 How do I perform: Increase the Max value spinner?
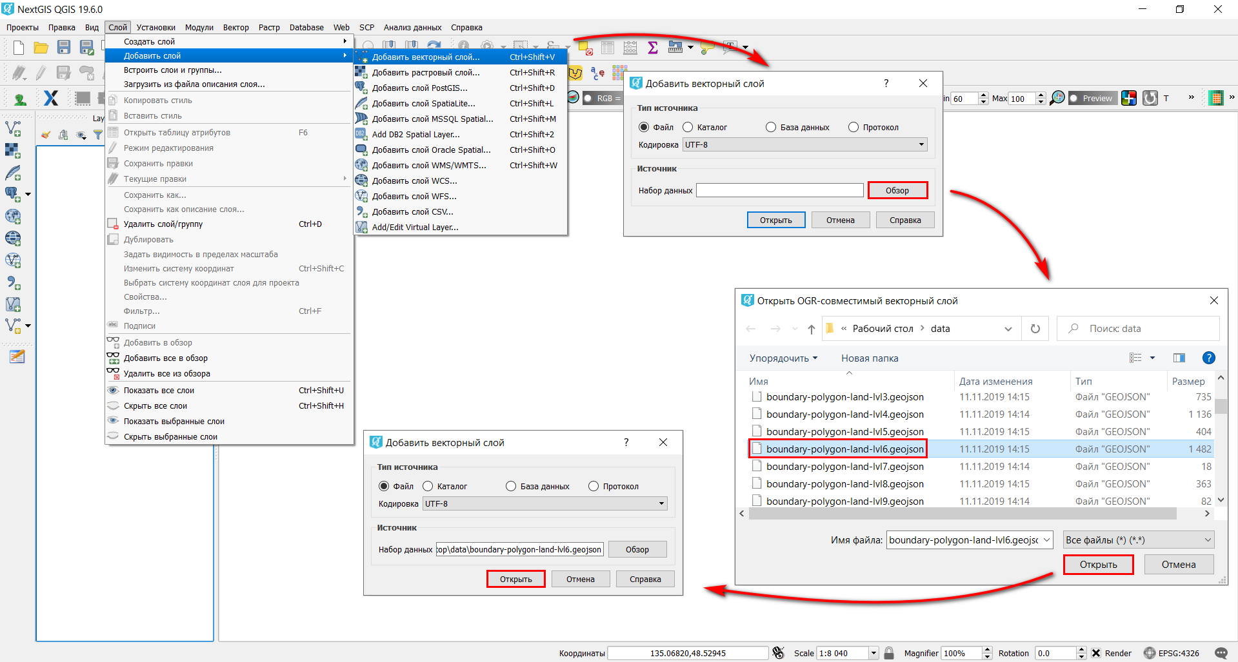1041,95
